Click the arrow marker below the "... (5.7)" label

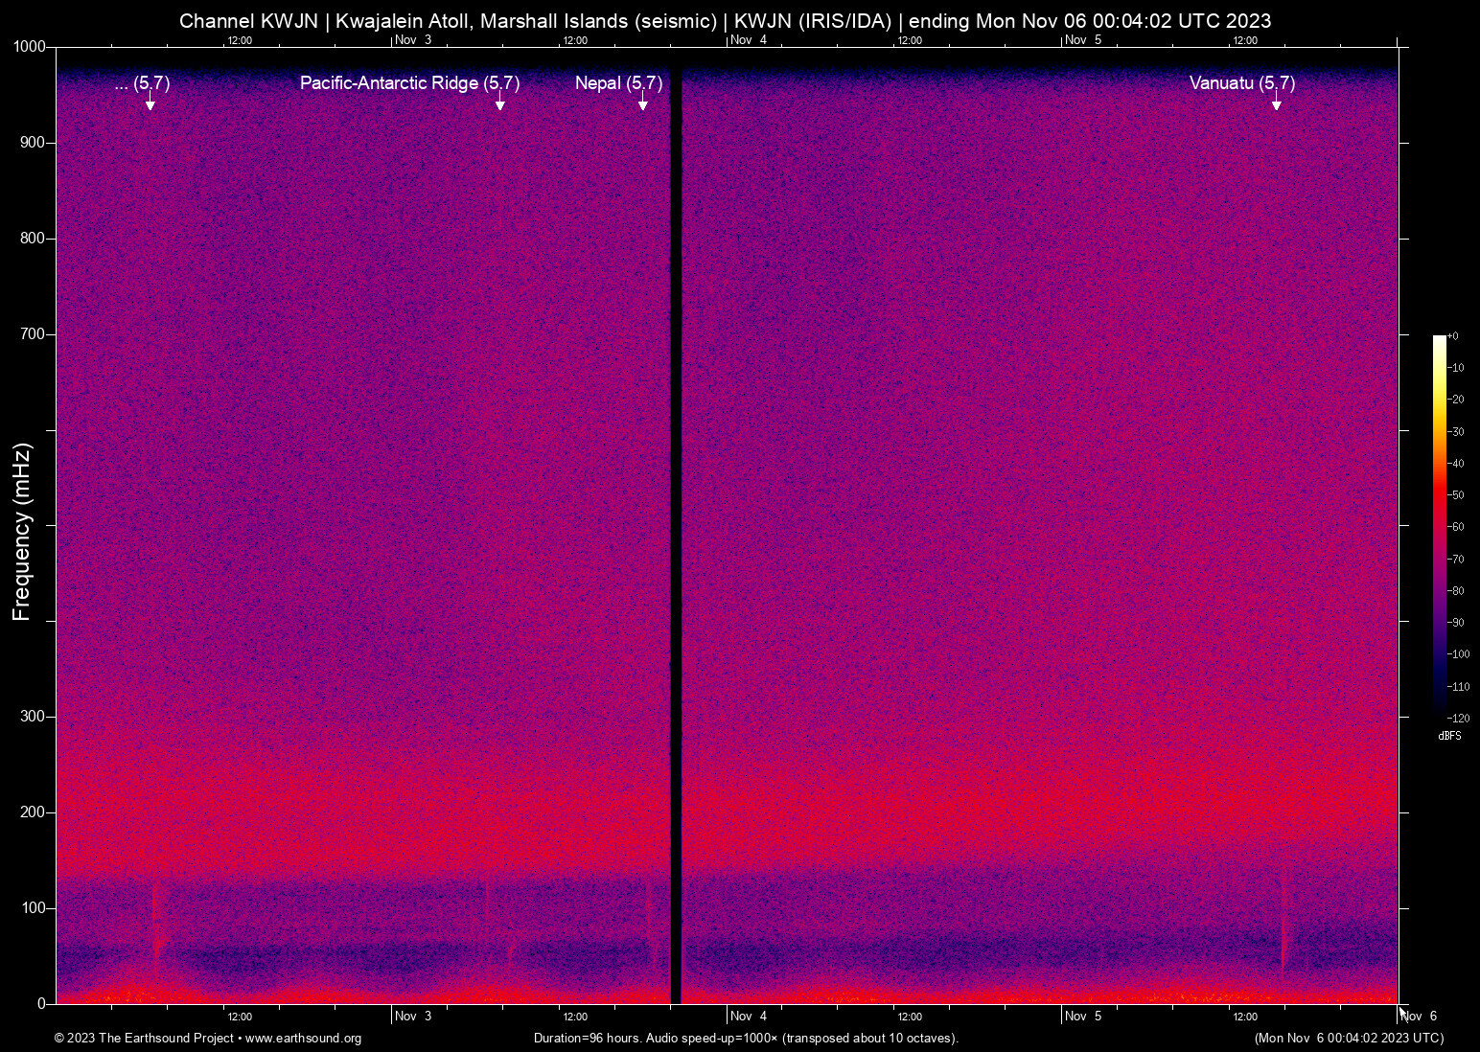point(150,102)
